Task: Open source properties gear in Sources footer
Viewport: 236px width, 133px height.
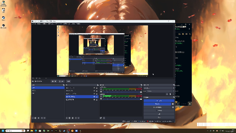Action: (73, 118)
